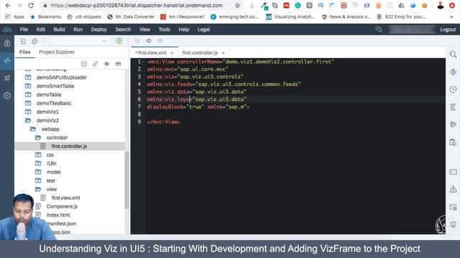The width and height of the screenshot is (460, 258).
Task: Select index.html in the file tree
Action: tap(58, 215)
